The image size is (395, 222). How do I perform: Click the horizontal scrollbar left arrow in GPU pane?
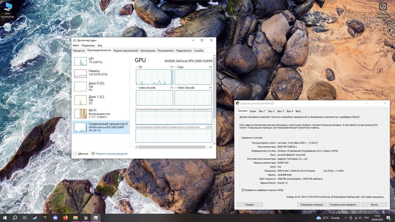click(137, 147)
